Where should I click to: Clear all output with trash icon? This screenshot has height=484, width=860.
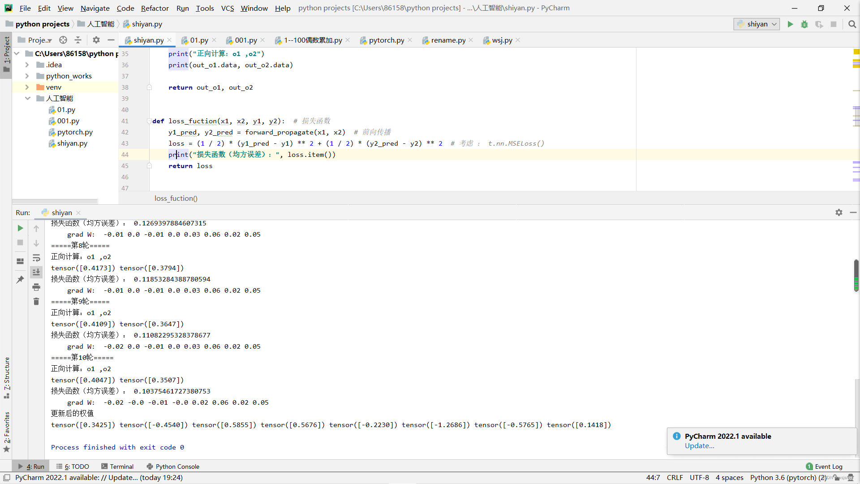36,302
